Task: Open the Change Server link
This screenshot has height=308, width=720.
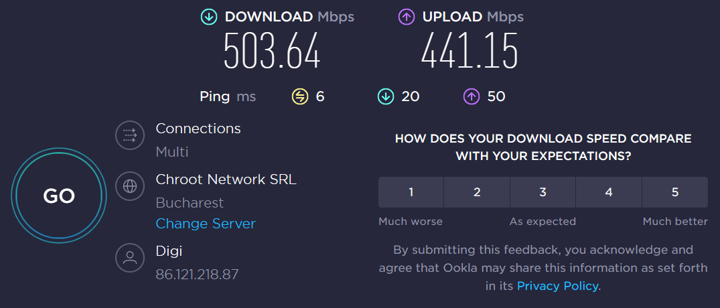Action: point(206,224)
